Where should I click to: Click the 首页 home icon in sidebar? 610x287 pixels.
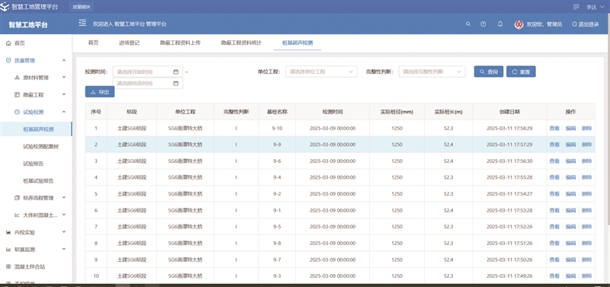(8, 43)
